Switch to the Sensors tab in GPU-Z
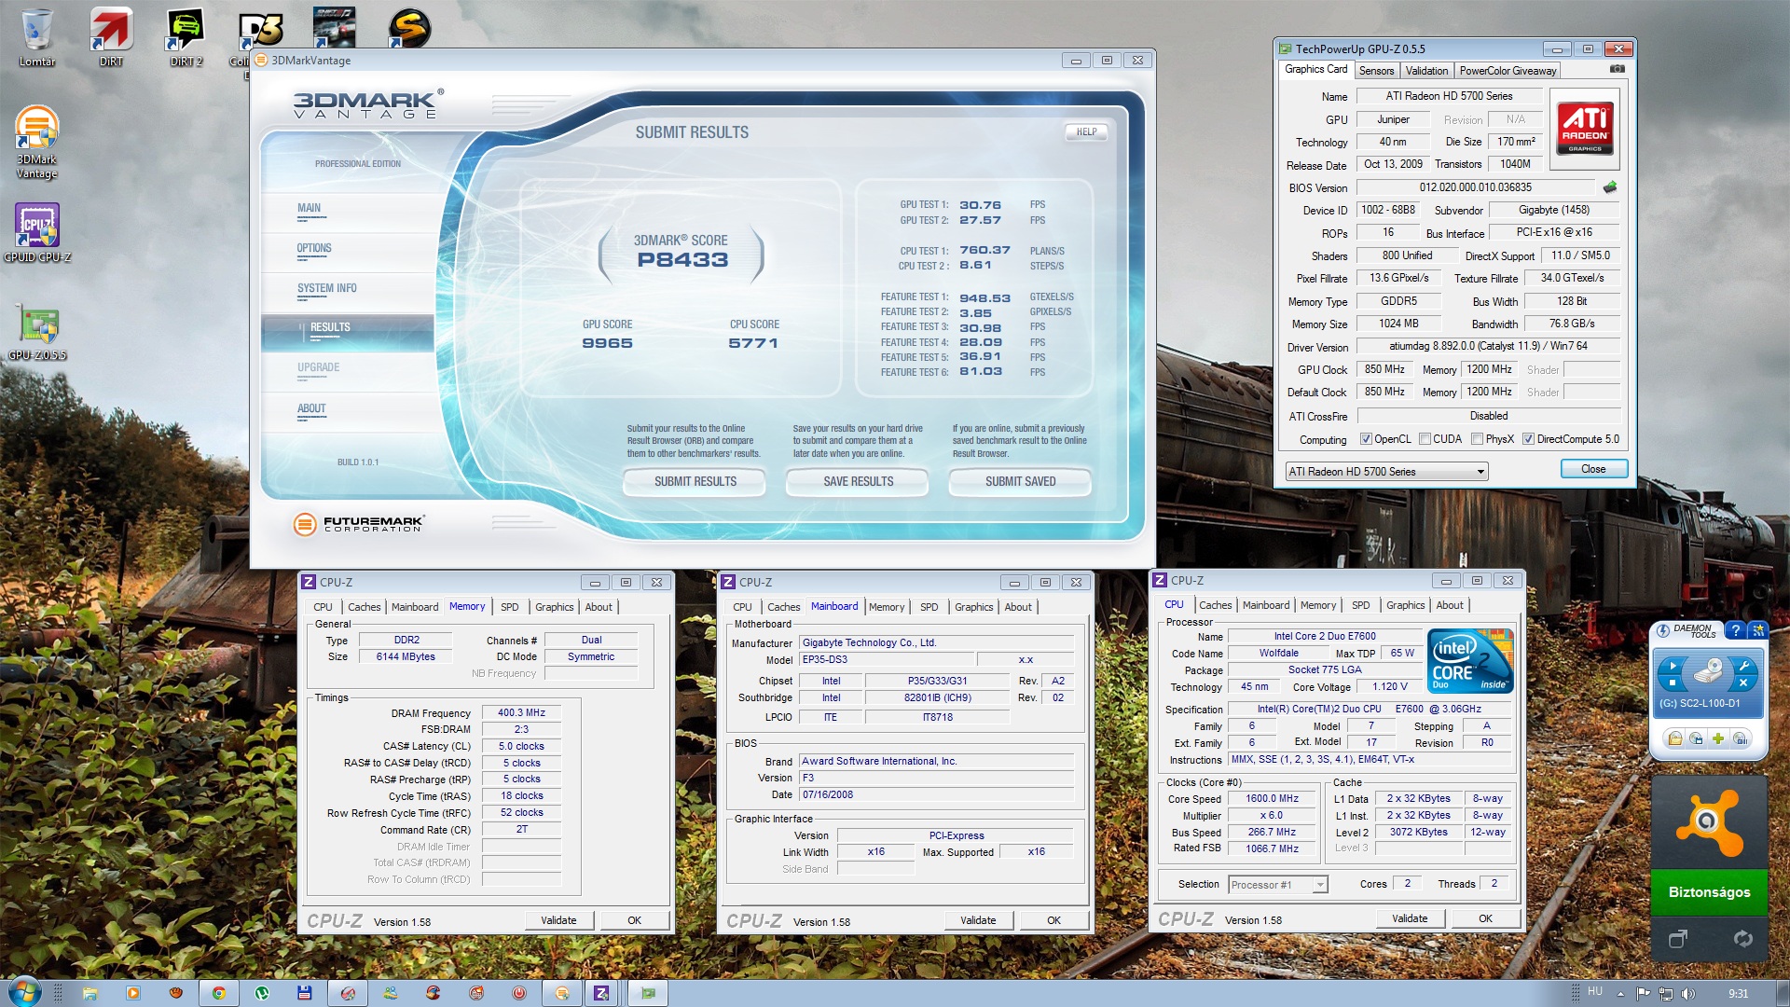Viewport: 1790px width, 1007px height. click(x=1376, y=71)
